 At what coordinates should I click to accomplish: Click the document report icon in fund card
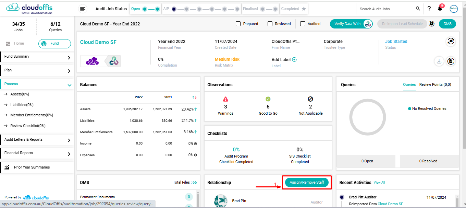click(x=451, y=61)
